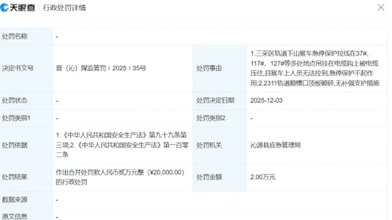Close the 行政处罚详情 dialog
Image resolution: width=392 pixels, height=220 pixels.
[x=381, y=7]
